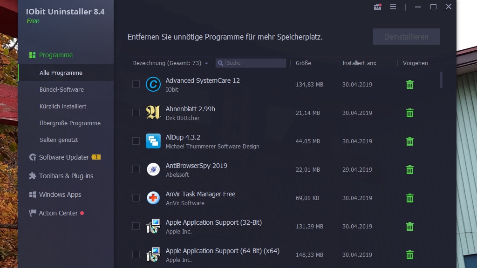Click the Action Center flag icon
Viewport: 477px width, 268px height.
coord(33,213)
